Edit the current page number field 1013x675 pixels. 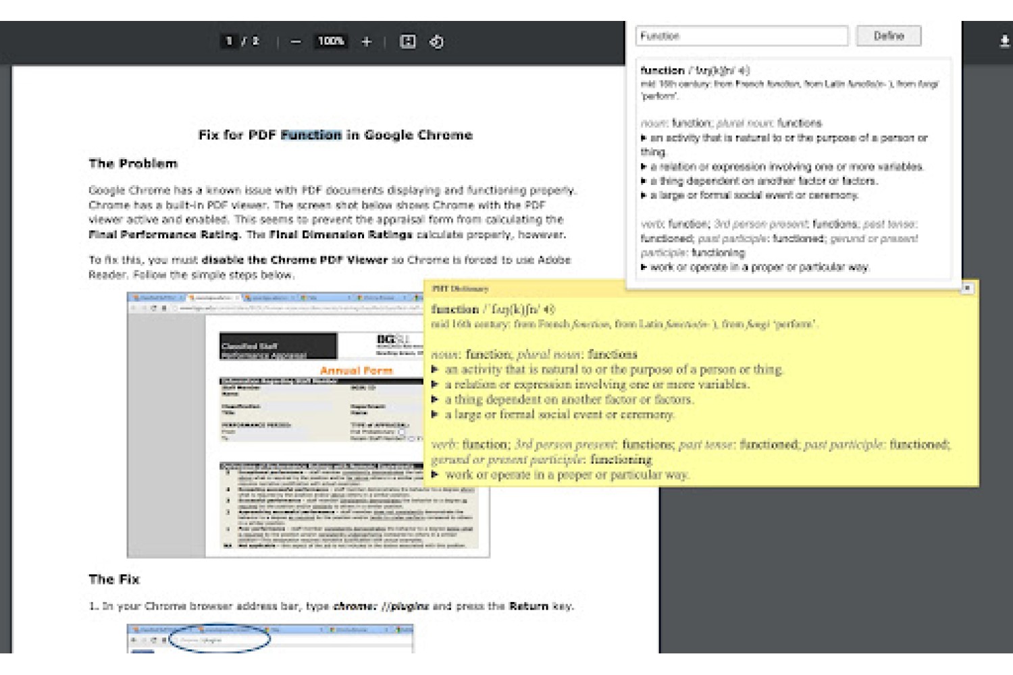[x=228, y=41]
